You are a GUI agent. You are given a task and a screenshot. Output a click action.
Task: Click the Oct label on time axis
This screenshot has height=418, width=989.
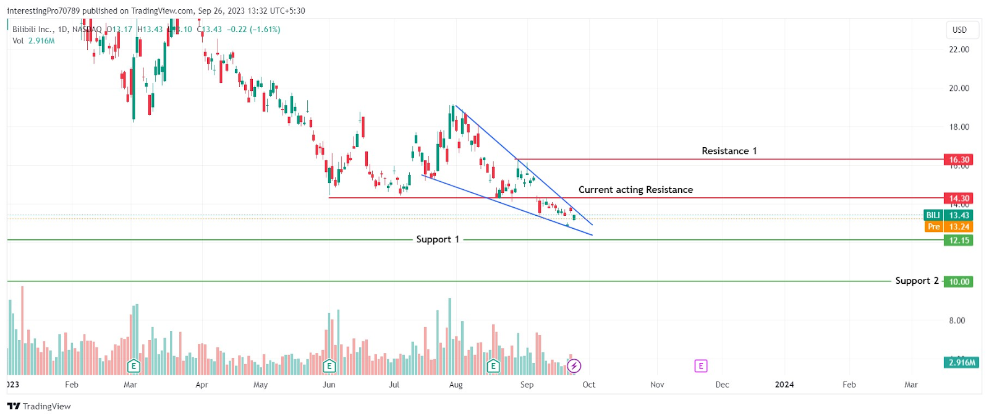(589, 385)
